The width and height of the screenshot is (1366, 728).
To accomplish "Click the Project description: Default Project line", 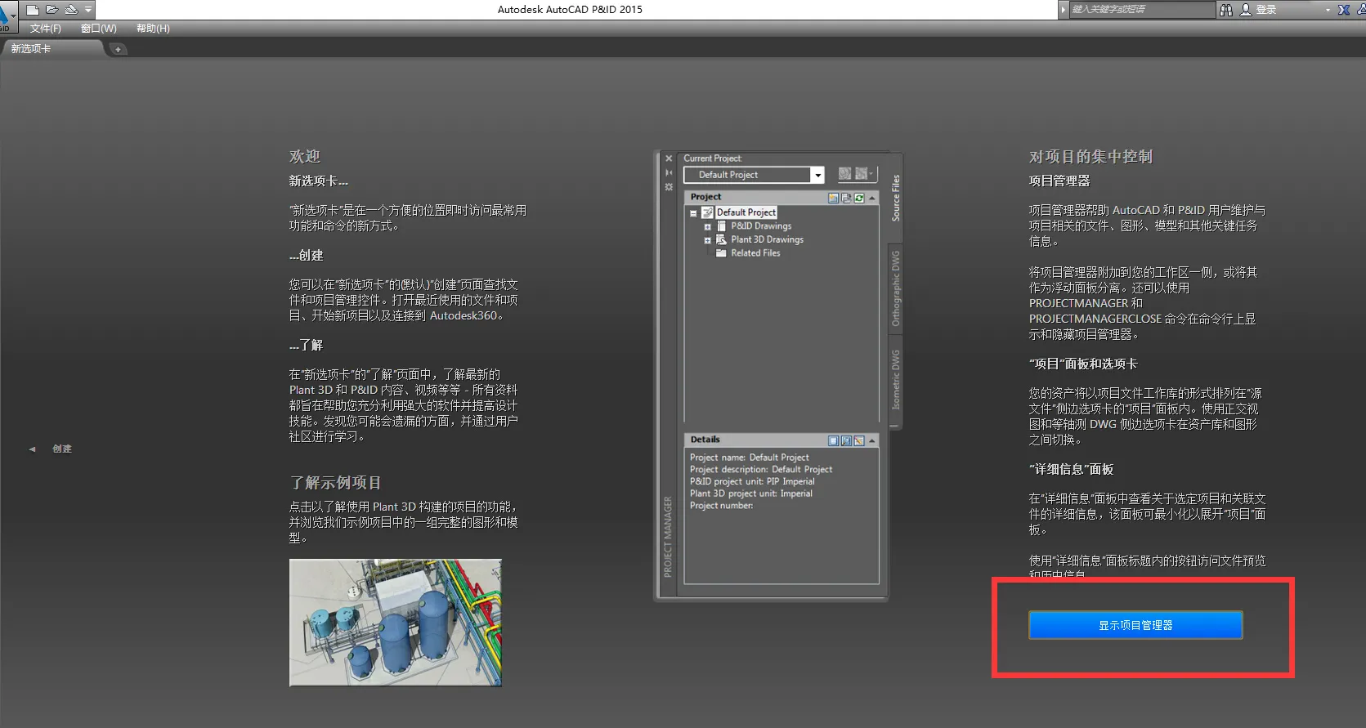I will click(760, 470).
